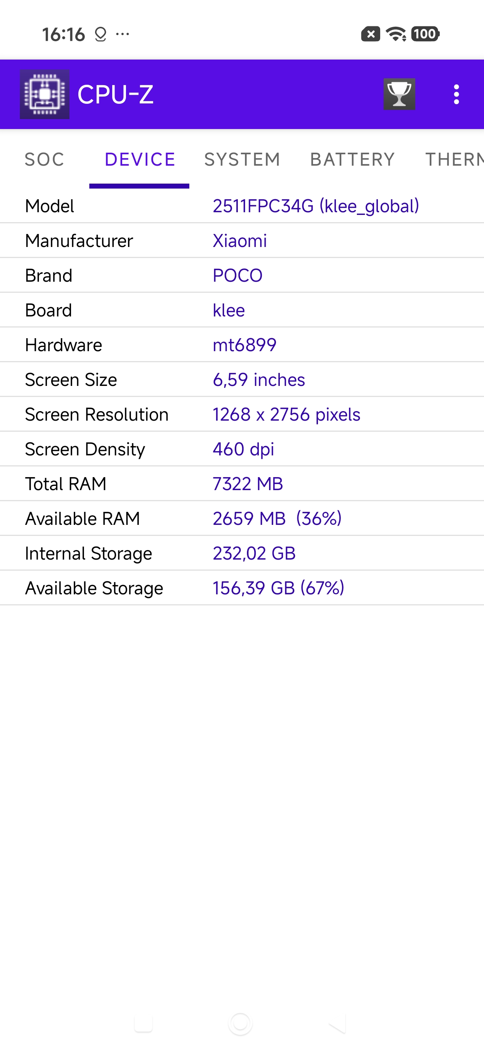Screen dimensions: 484x1052
Task: Tap the Wi-Fi status icon
Action: 395,34
